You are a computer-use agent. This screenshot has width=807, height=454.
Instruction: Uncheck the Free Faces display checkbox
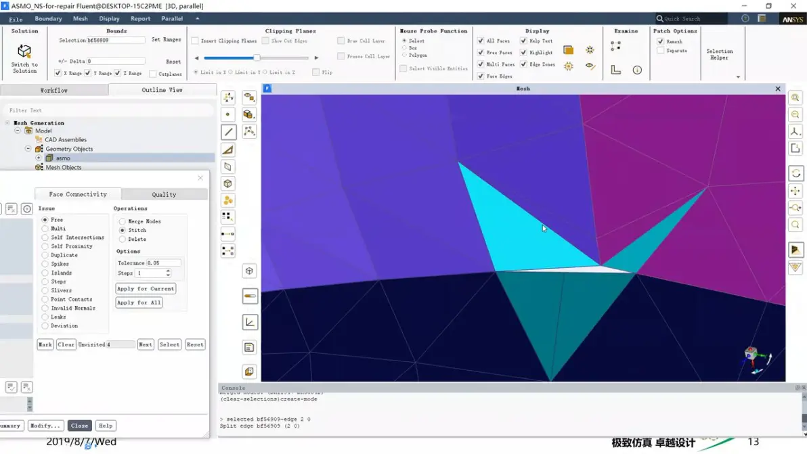click(x=480, y=53)
